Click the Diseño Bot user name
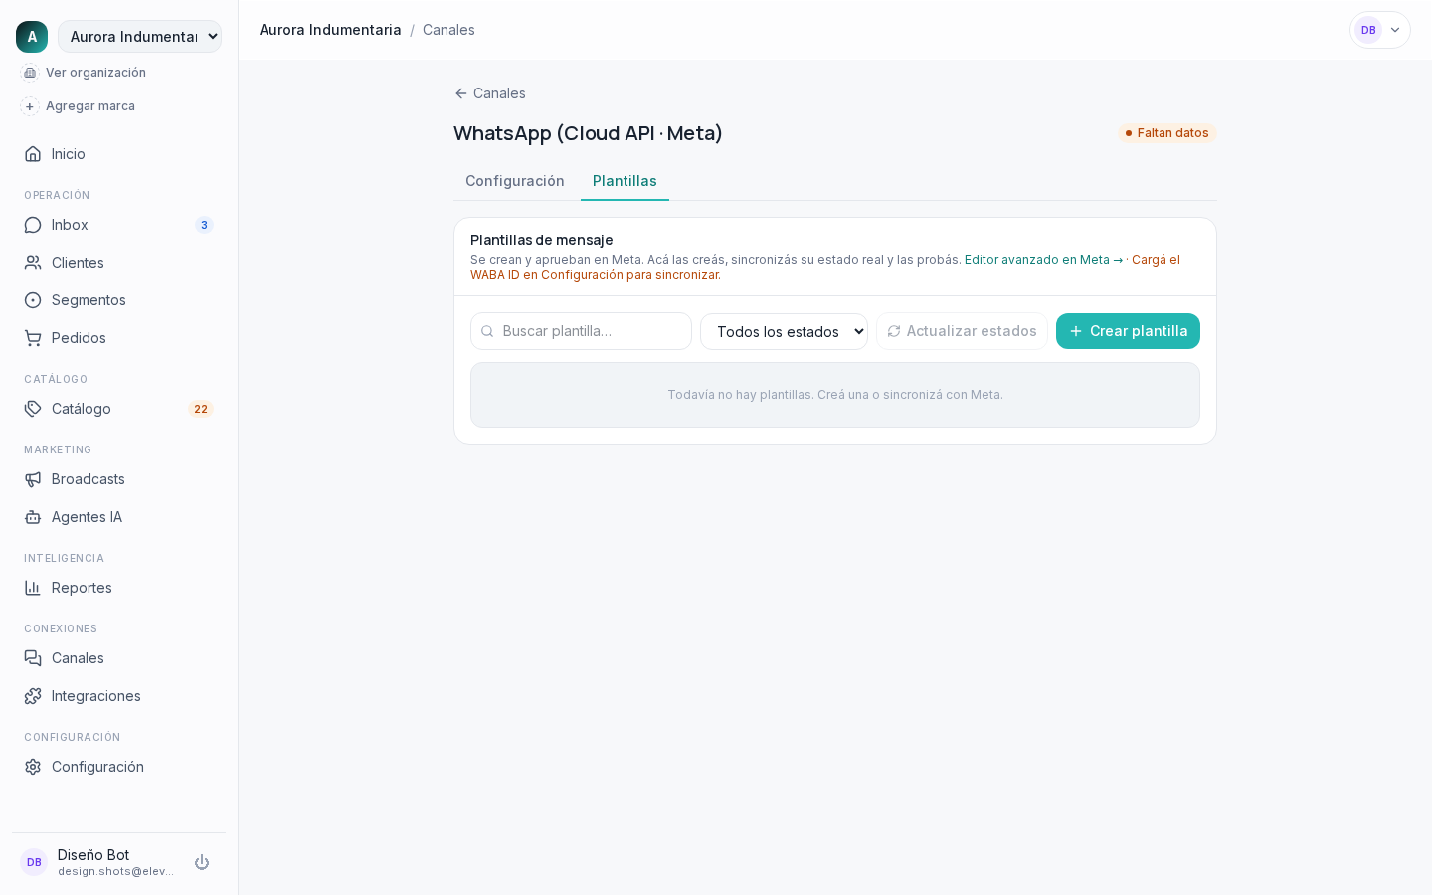The height and width of the screenshot is (895, 1432). point(93,855)
